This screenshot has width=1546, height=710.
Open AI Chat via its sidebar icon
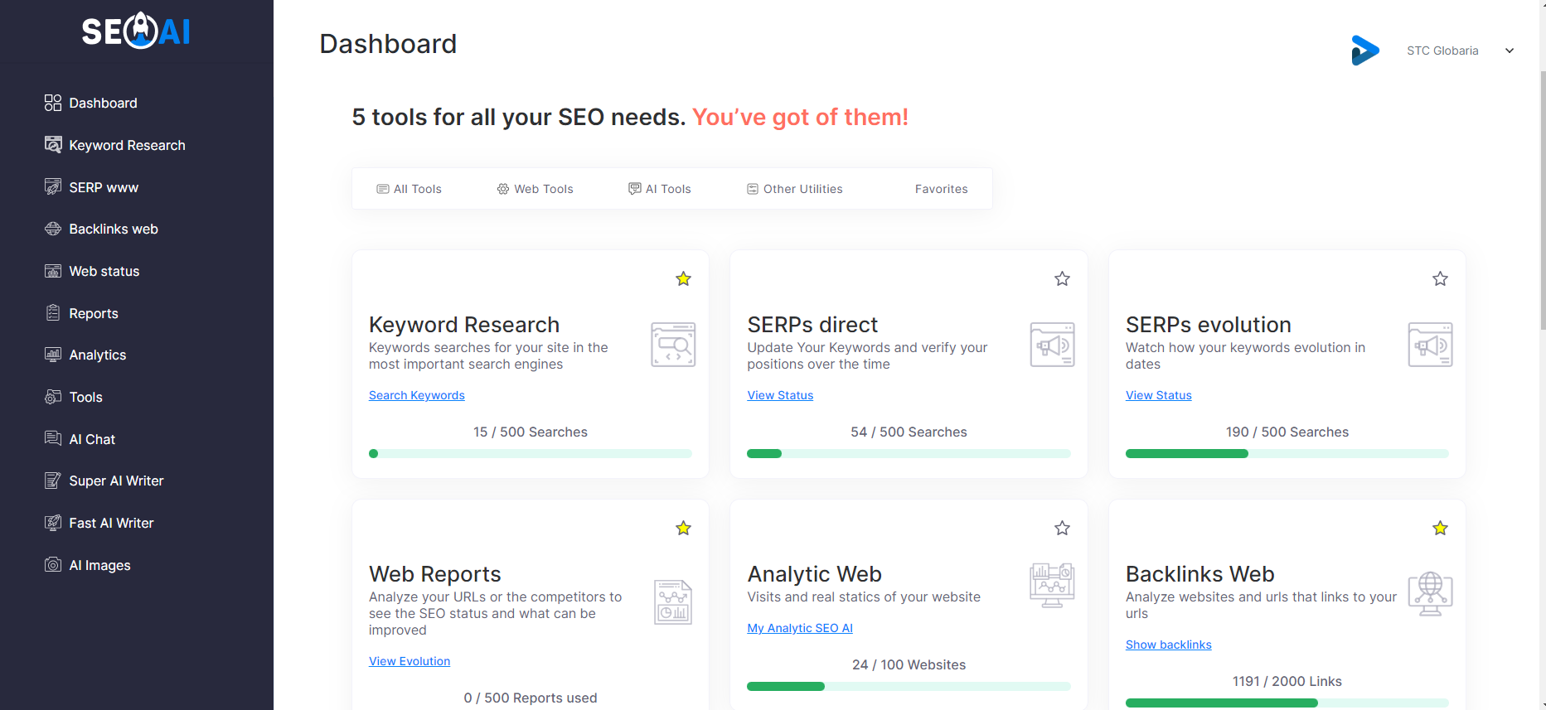(53, 438)
